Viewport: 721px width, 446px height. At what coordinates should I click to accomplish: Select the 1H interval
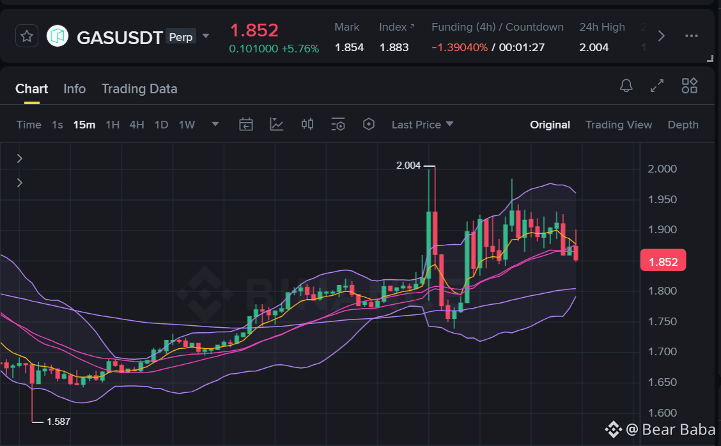point(112,125)
